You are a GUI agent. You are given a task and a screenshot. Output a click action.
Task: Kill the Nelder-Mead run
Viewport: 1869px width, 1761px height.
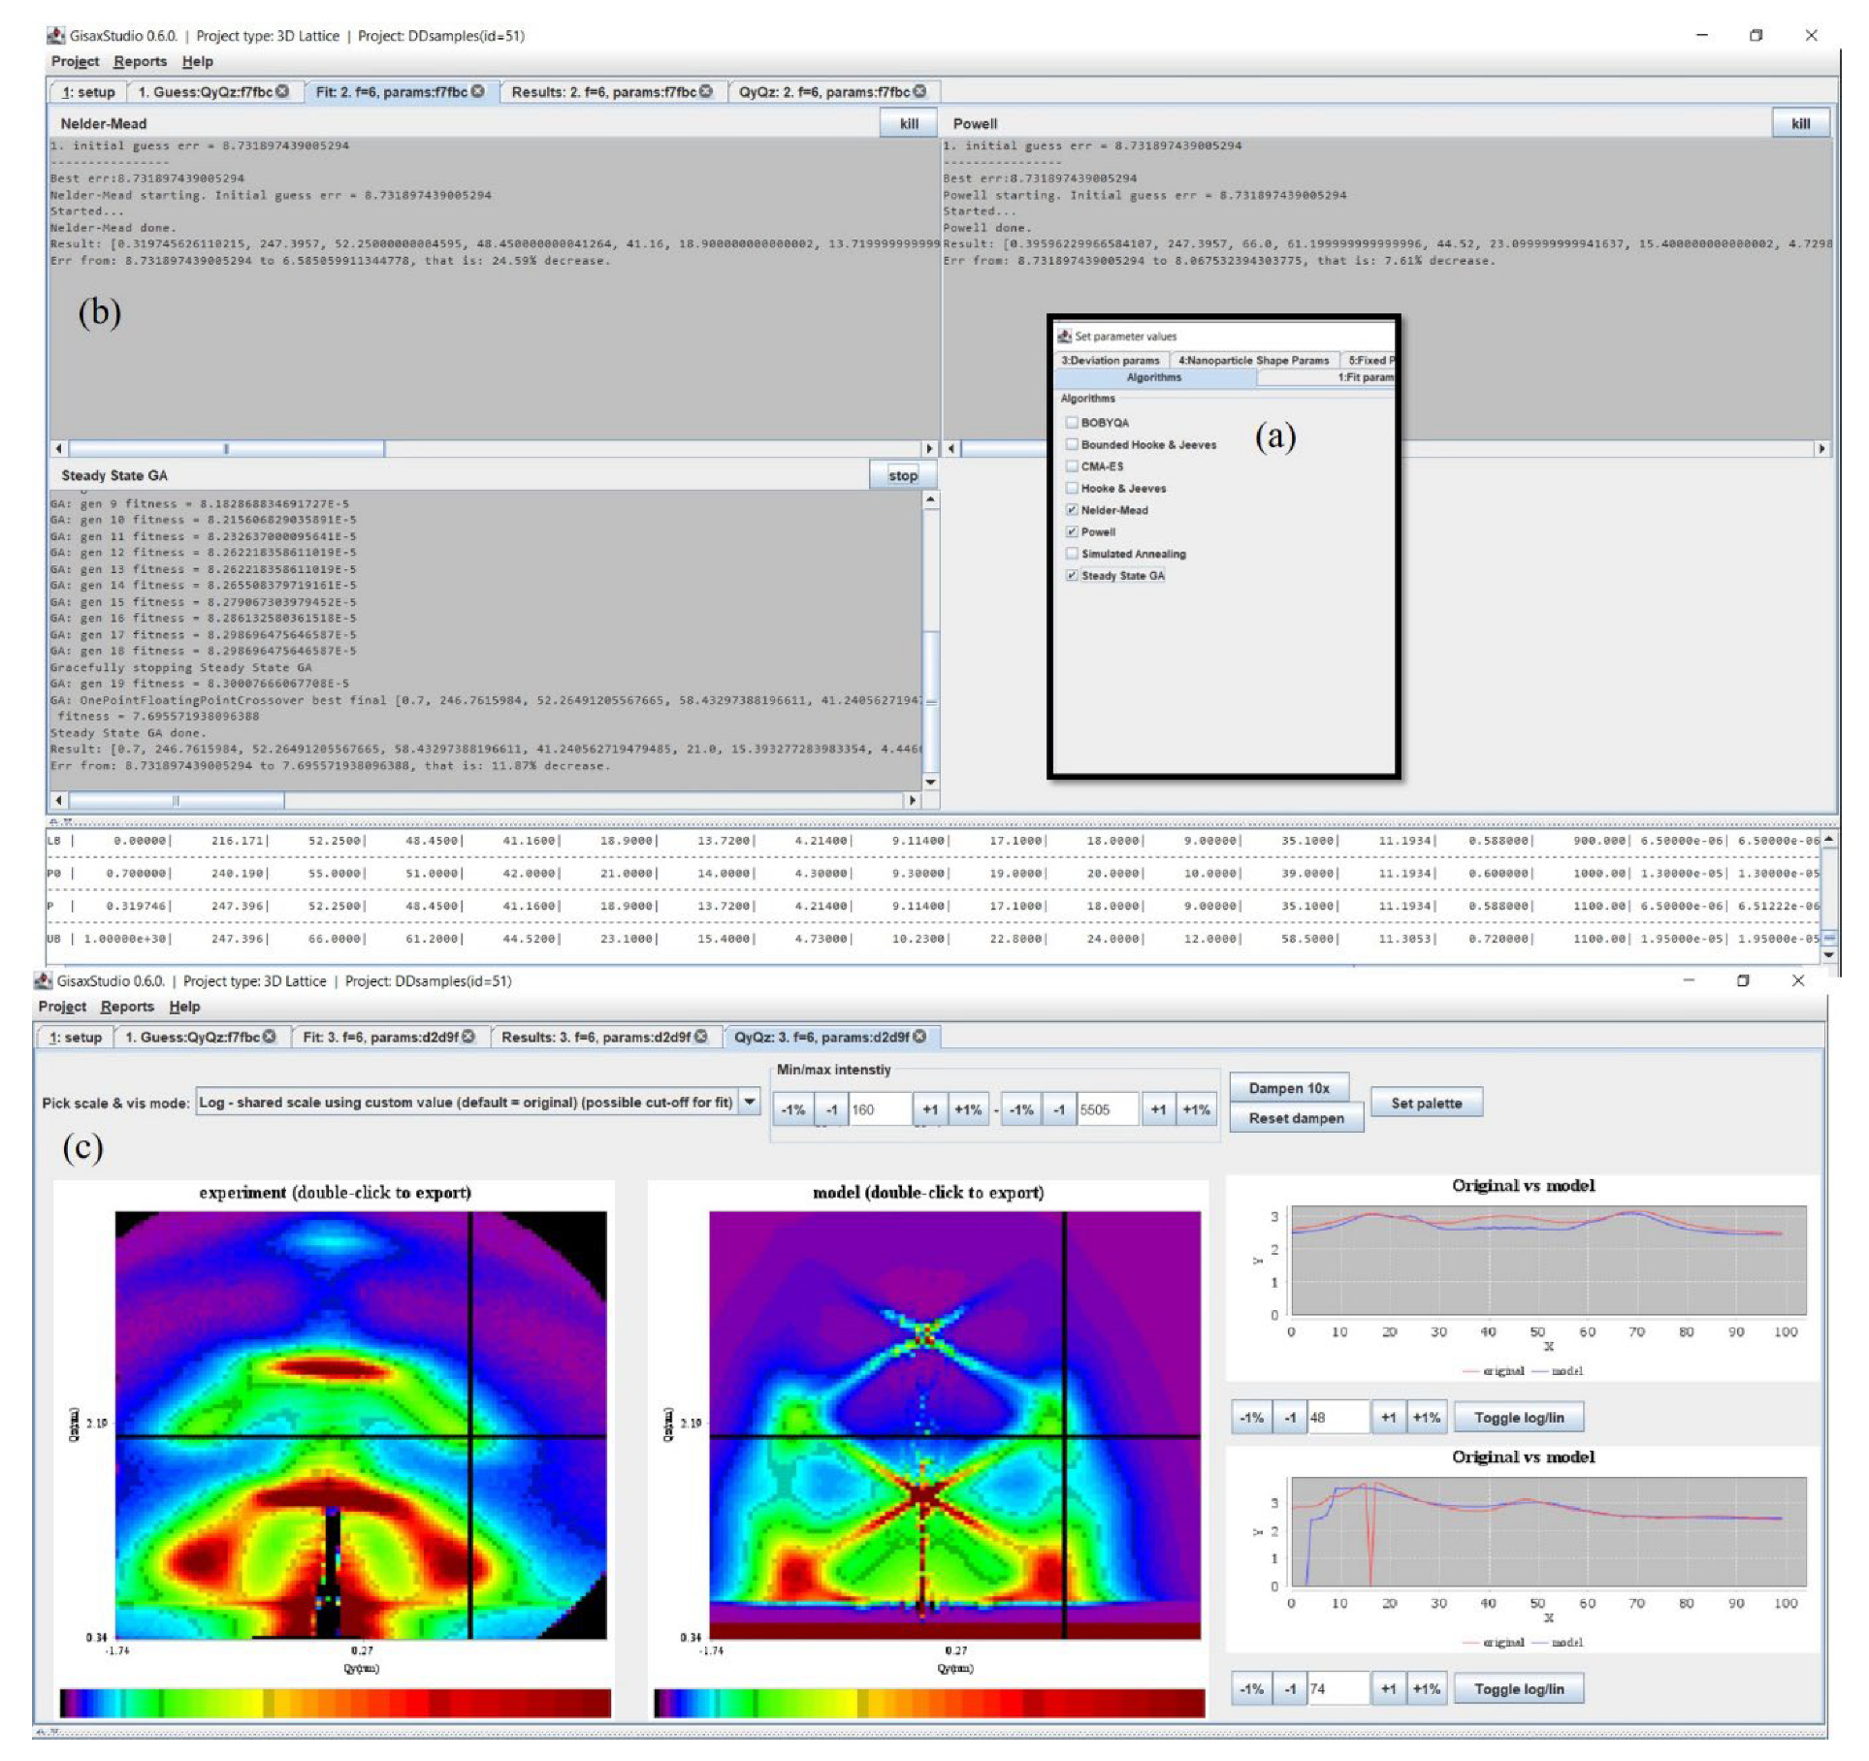[x=909, y=123]
